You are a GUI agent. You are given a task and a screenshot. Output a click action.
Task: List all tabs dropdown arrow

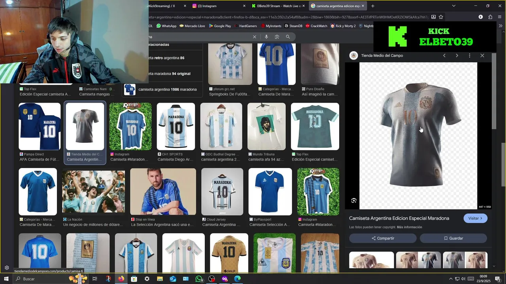pyautogui.click(x=454, y=6)
